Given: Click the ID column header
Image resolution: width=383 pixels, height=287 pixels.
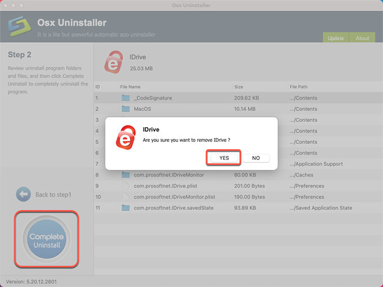Looking at the screenshot, I should [x=97, y=87].
